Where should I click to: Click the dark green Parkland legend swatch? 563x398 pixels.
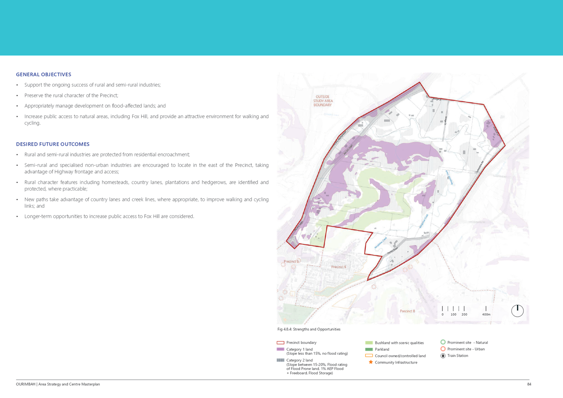coord(369,350)
